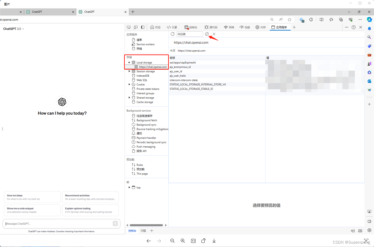Select IndexedDB in the storage tree
374x247 pixels.
(143, 76)
